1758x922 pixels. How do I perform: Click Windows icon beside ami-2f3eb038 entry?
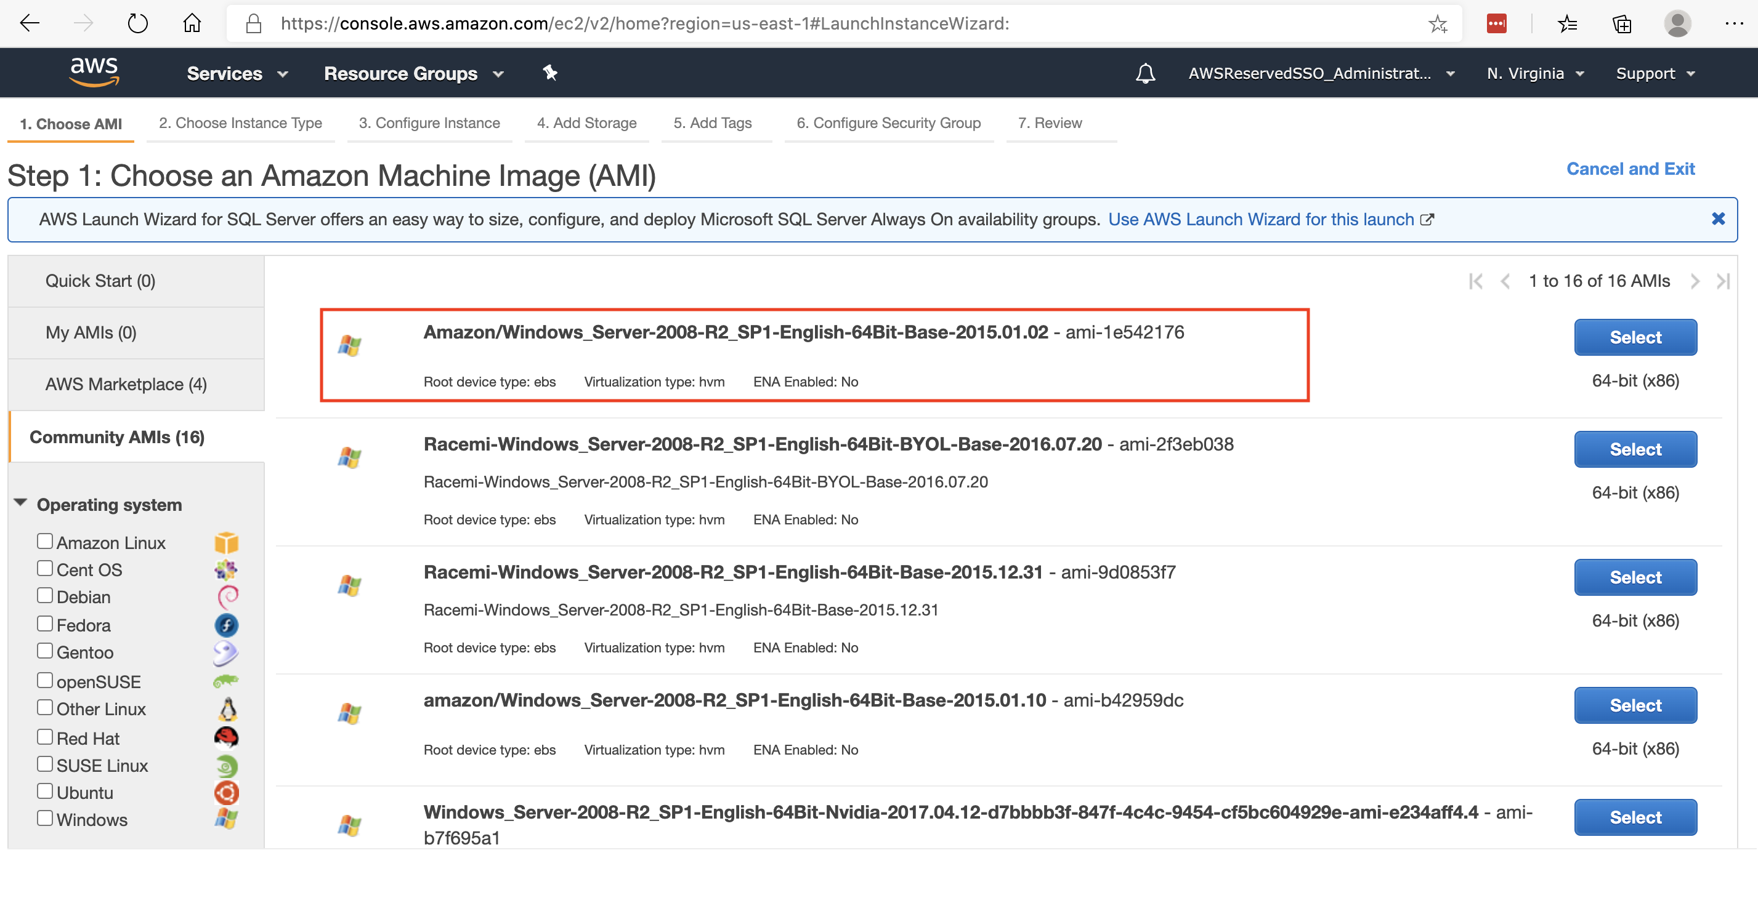349,457
